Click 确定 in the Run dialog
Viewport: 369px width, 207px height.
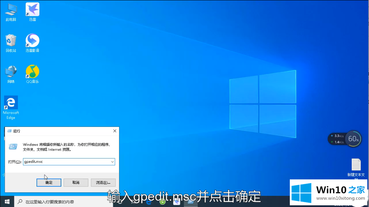pos(49,182)
